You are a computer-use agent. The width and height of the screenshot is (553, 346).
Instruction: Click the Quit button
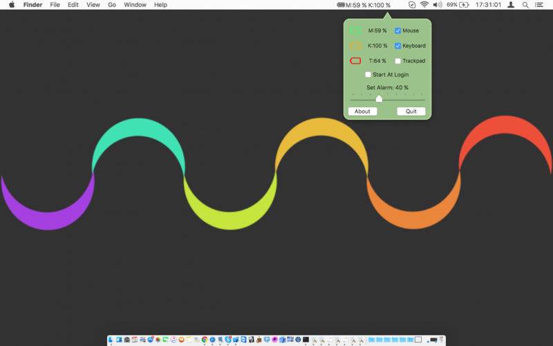[411, 111]
